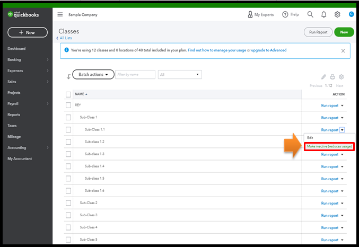Check the Sub-Class 5 checkbox

click(x=68, y=240)
